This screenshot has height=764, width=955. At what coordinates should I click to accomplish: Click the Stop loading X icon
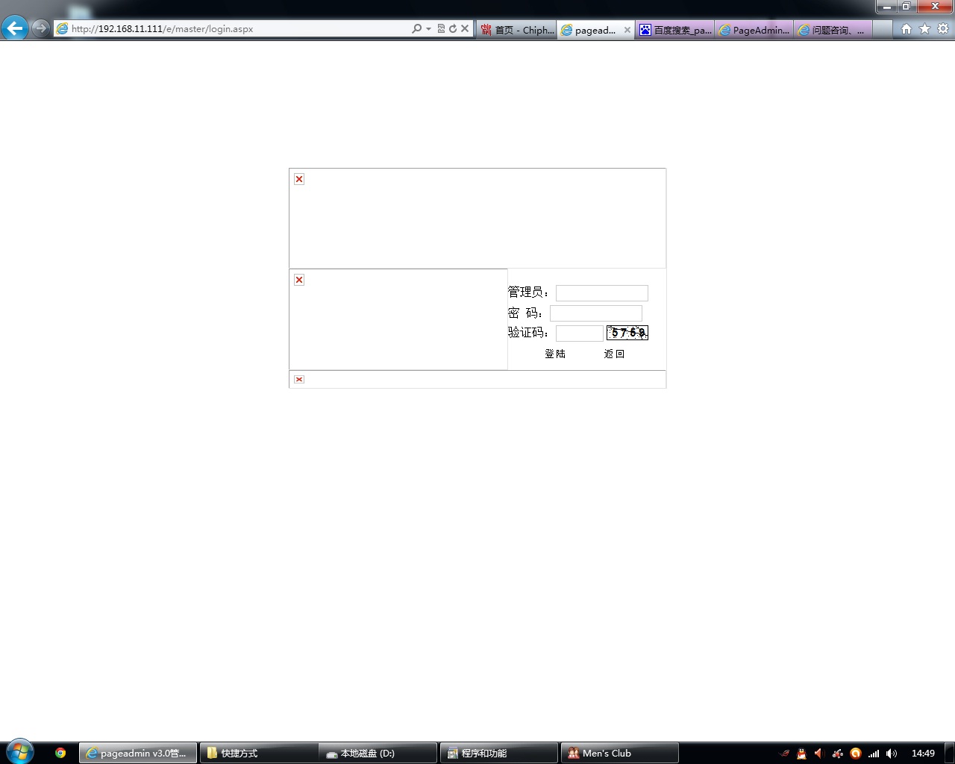(x=465, y=28)
